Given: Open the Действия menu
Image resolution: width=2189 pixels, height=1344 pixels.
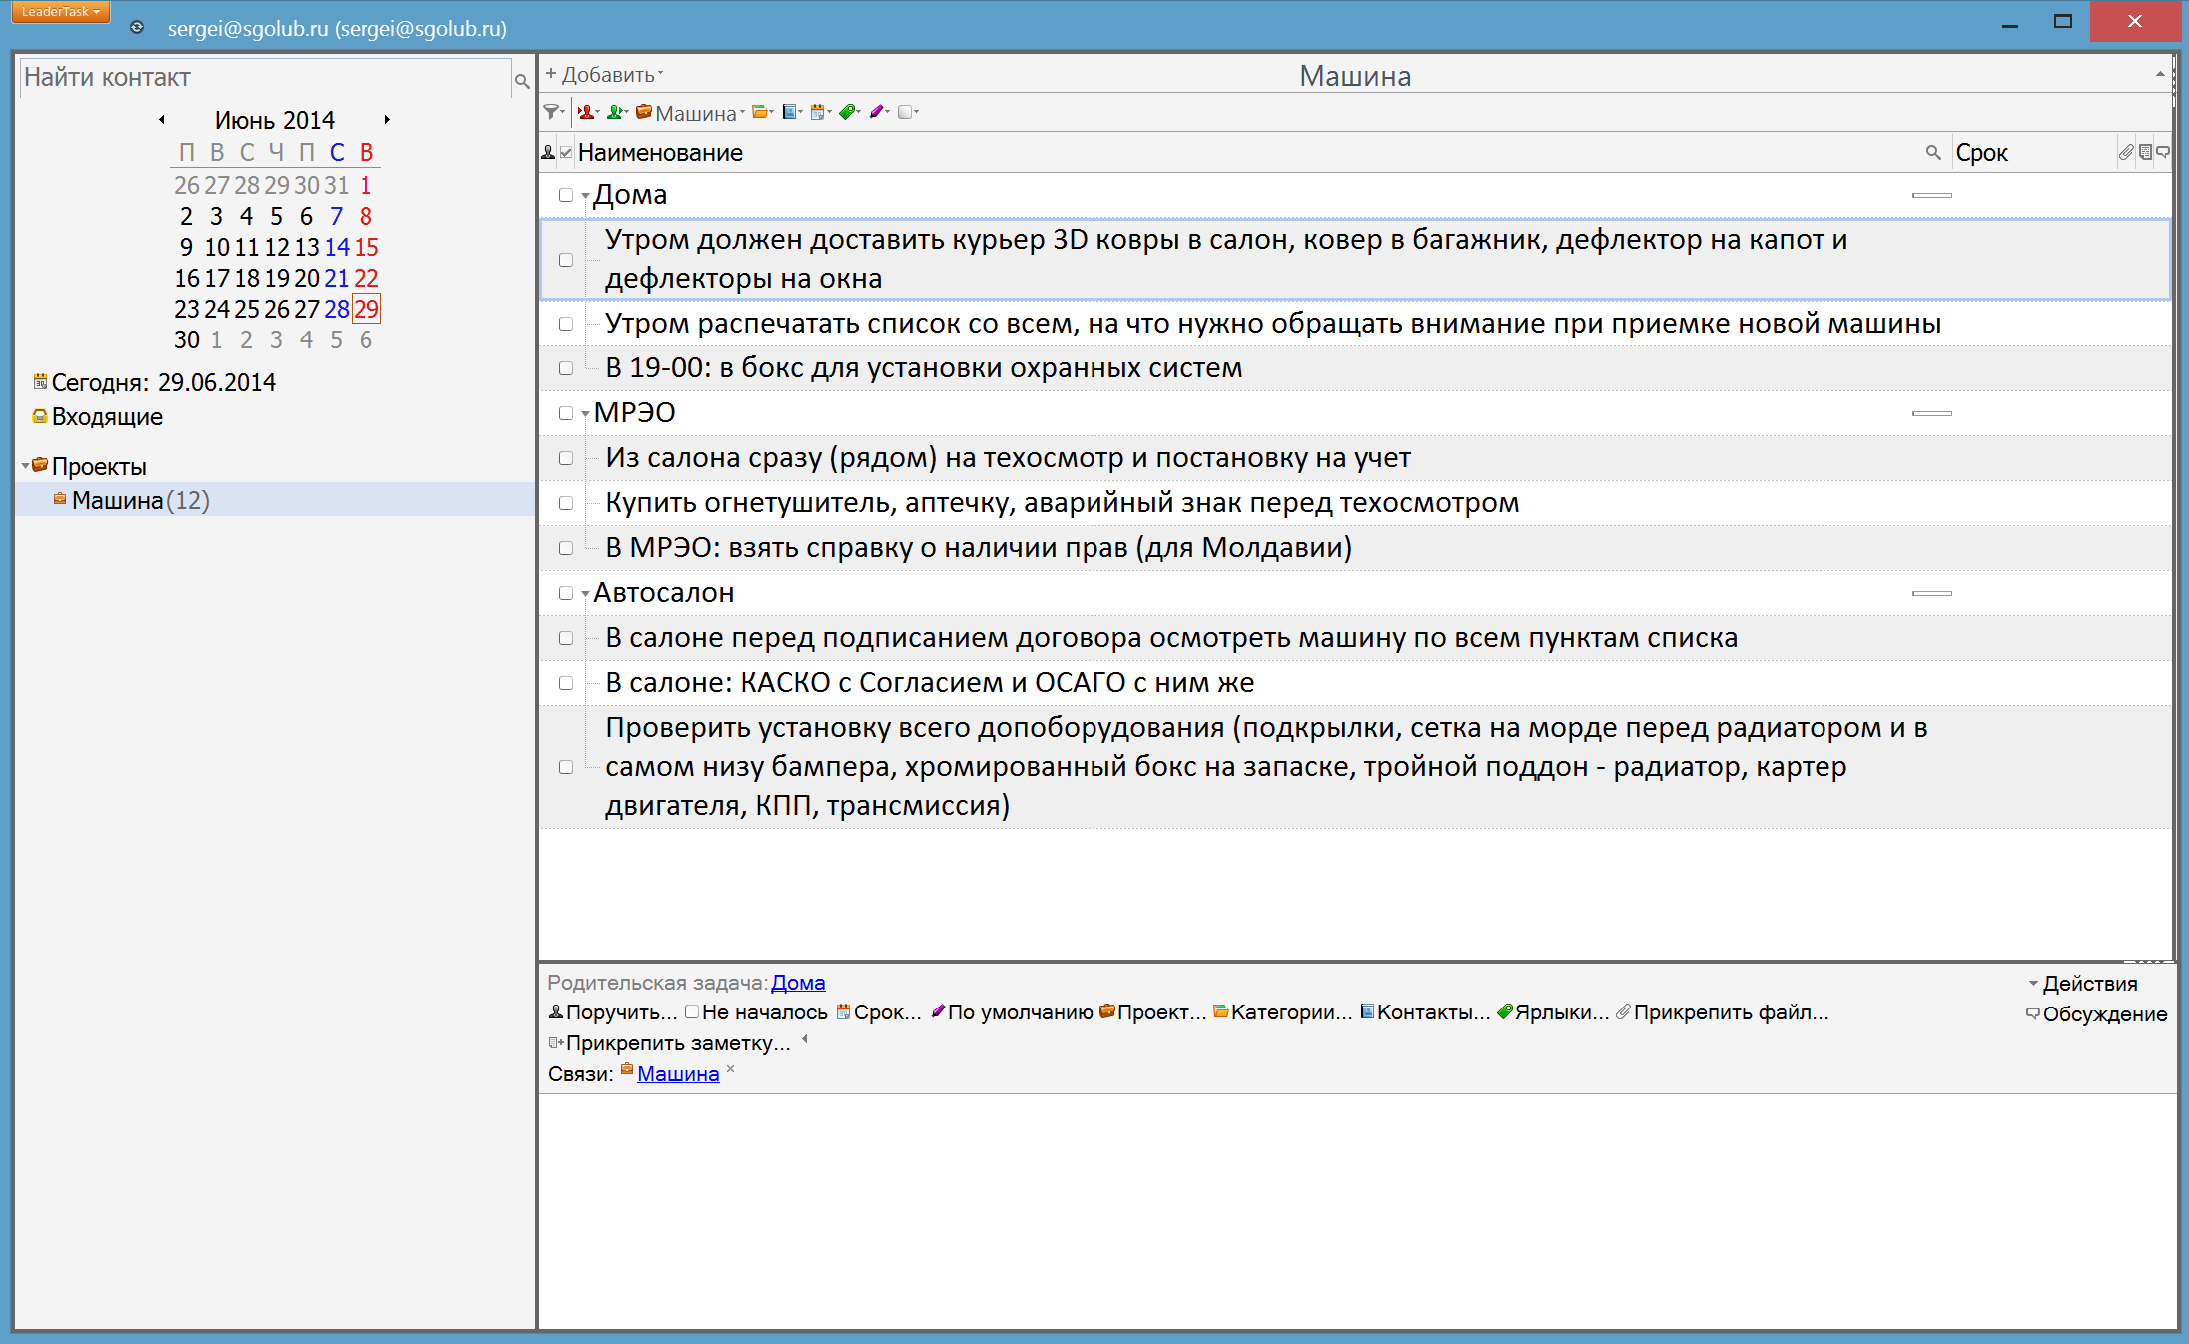Looking at the screenshot, I should pyautogui.click(x=2088, y=984).
